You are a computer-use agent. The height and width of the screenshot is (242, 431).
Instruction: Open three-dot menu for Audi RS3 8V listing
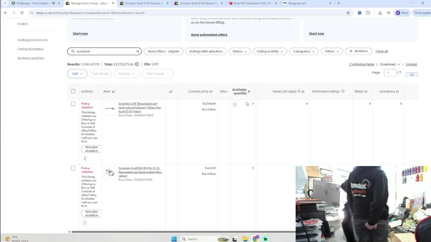click(x=85, y=223)
